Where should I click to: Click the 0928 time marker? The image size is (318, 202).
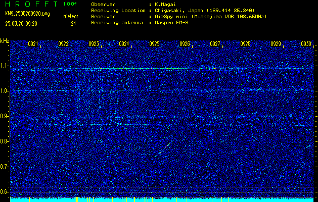245,44
